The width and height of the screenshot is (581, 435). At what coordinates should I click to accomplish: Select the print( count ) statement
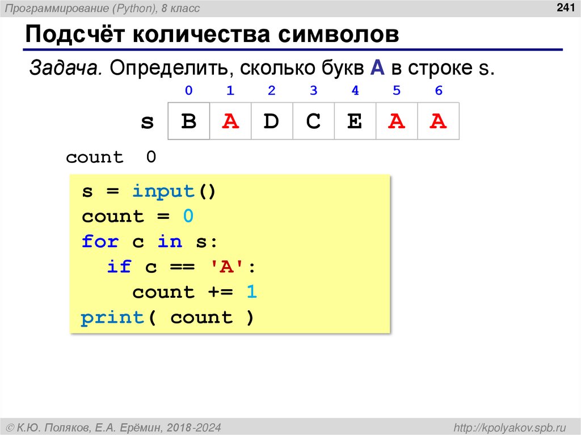tap(167, 318)
